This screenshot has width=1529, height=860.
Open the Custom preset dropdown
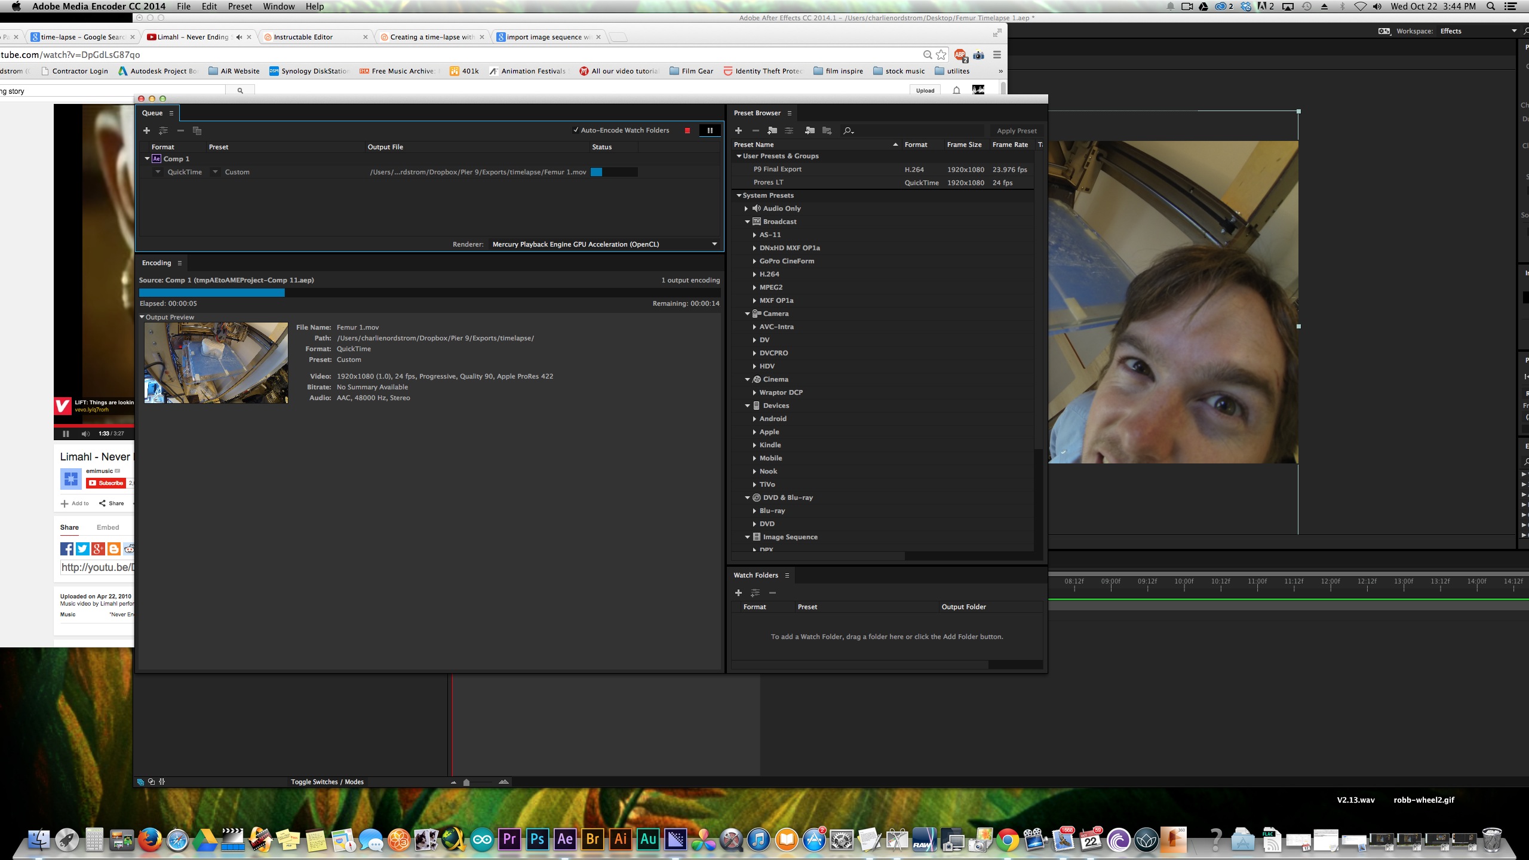tap(215, 172)
